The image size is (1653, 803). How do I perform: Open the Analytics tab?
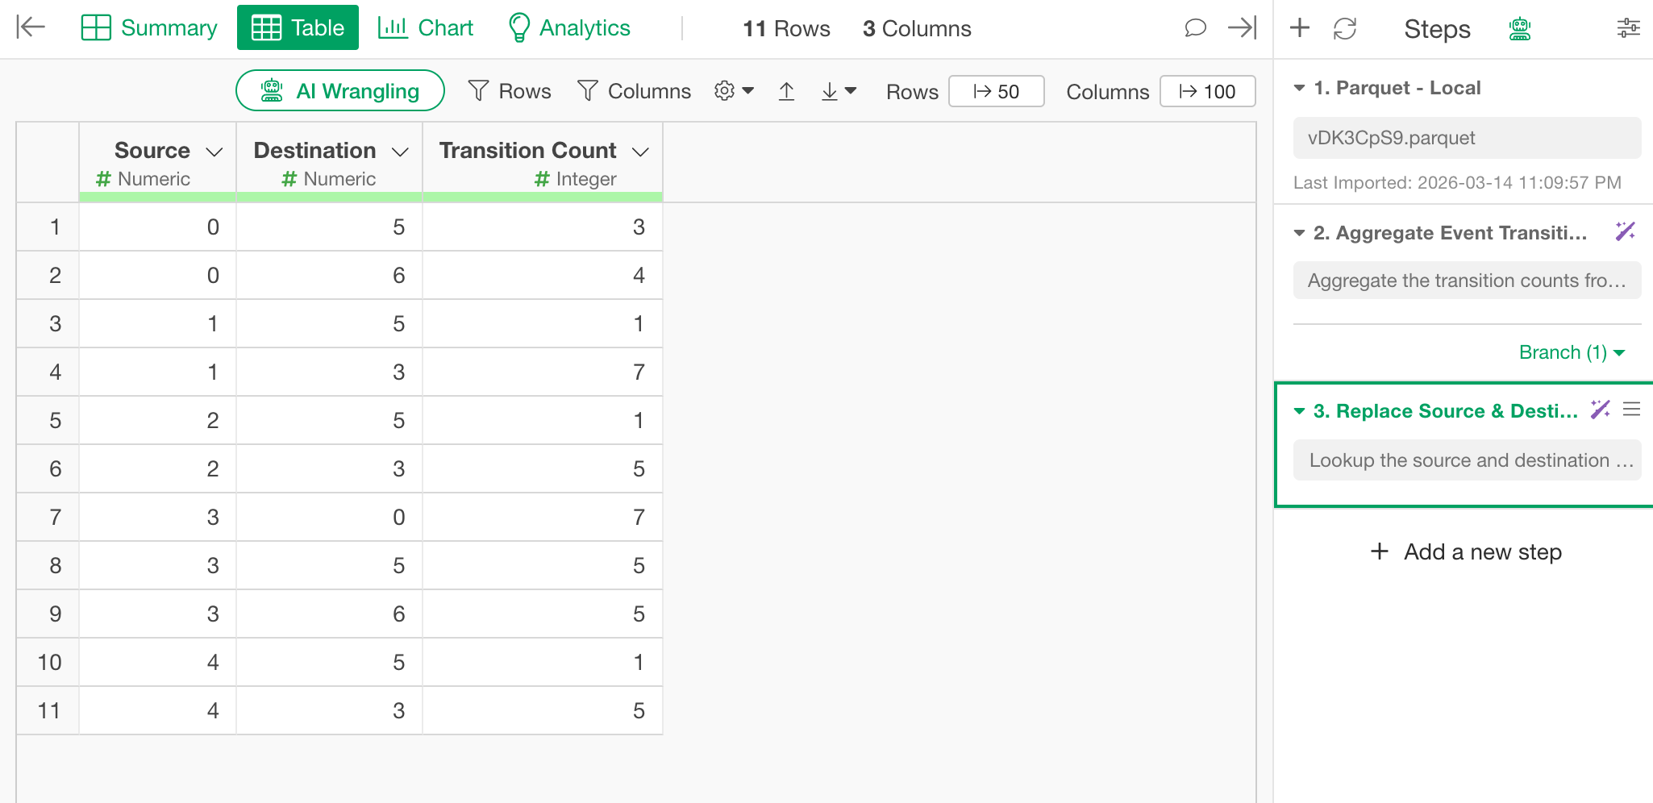tap(568, 27)
